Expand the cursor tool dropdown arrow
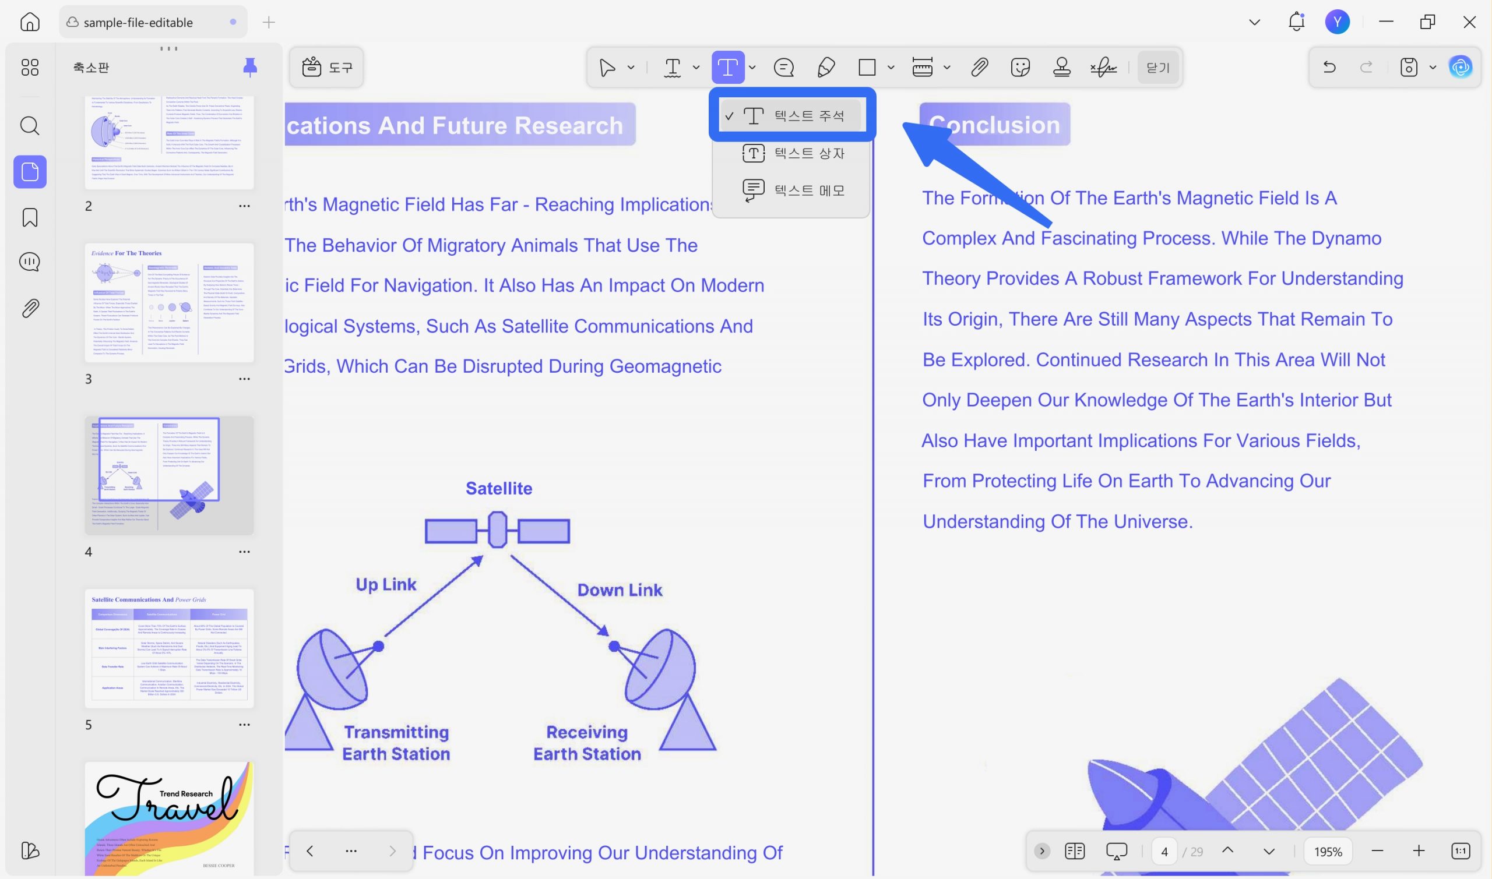 coord(631,68)
